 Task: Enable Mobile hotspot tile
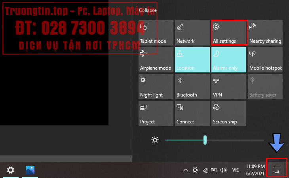tap(265, 60)
